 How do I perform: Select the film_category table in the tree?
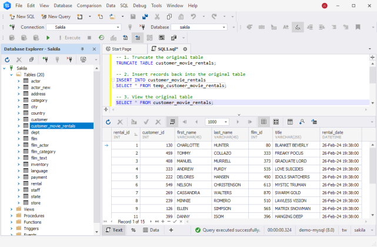43,151
